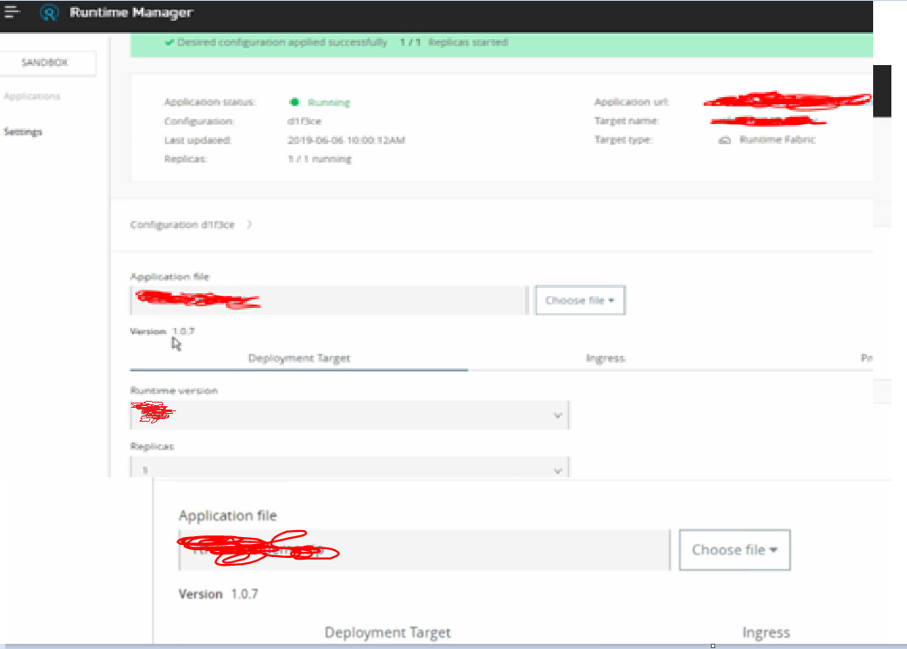Click the Choose file button in lower panel
Screen dimensions: 907x649
tap(734, 549)
